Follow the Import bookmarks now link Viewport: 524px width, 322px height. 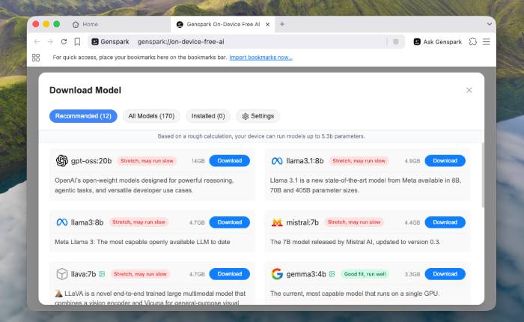(261, 58)
